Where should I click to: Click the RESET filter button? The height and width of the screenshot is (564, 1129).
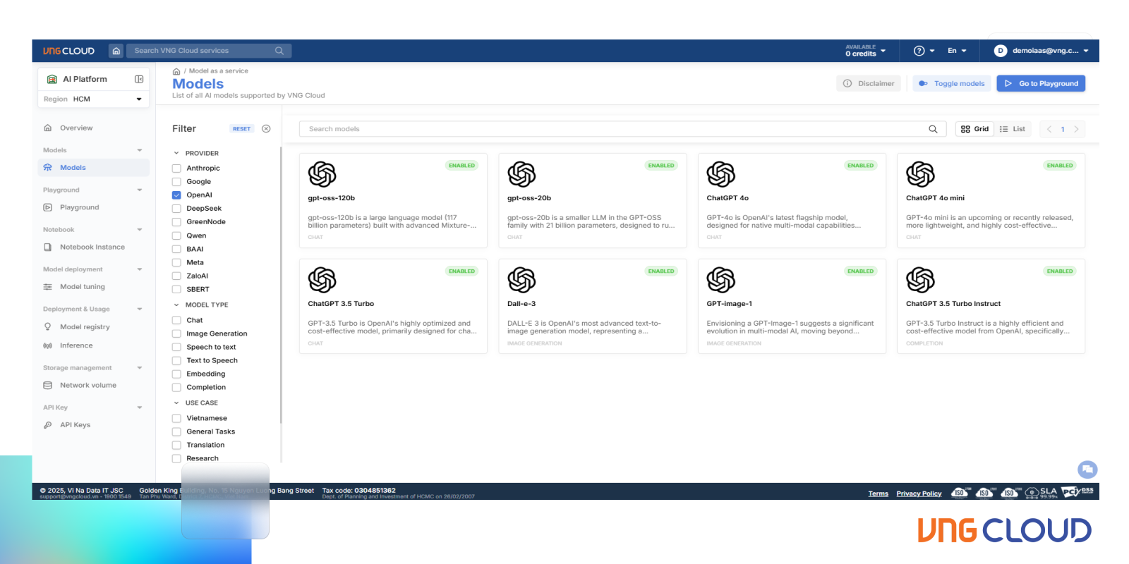click(x=241, y=129)
